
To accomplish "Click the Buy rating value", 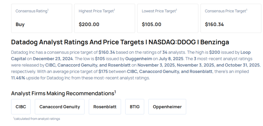I will pyautogui.click(x=20, y=24).
